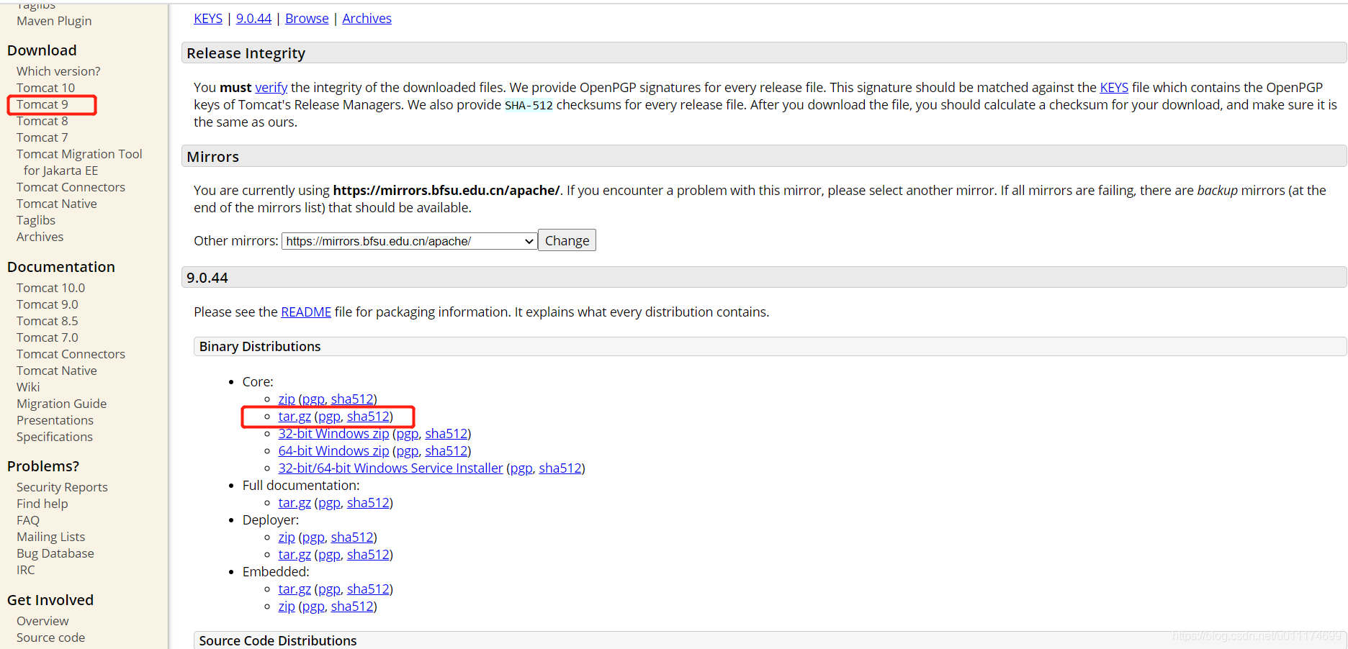The height and width of the screenshot is (649, 1348).
Task: Open Tomcat 7.0 documentation
Action: pos(48,337)
